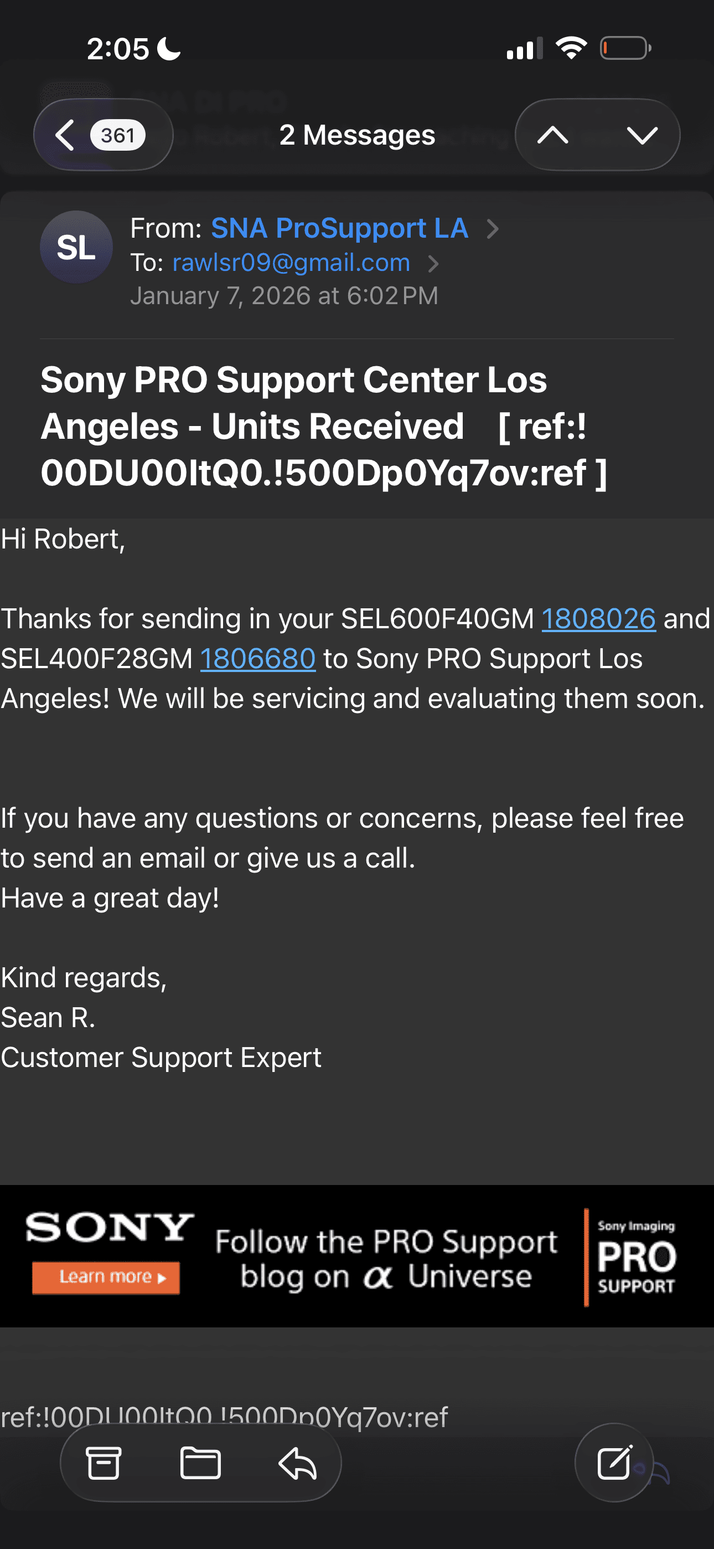The width and height of the screenshot is (714, 1549).
Task: Expand sender details chevron beside SNA ProSupport LA
Action: coord(493,228)
